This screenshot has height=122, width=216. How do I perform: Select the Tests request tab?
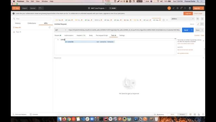pyautogui.click(x=113, y=35)
